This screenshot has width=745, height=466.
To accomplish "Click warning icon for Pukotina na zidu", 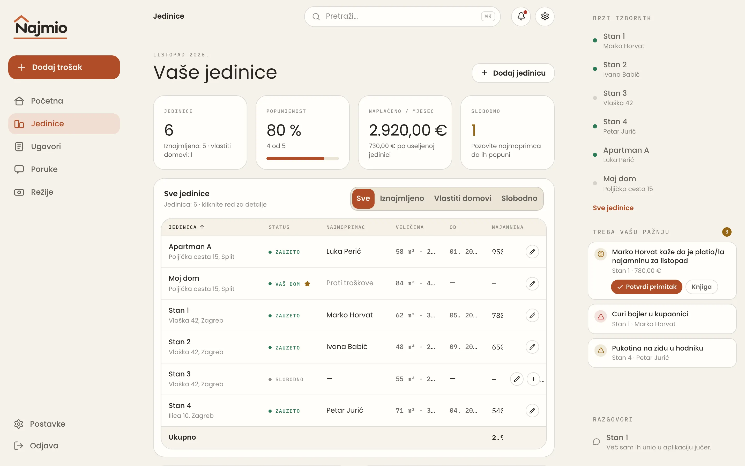I will (601, 351).
